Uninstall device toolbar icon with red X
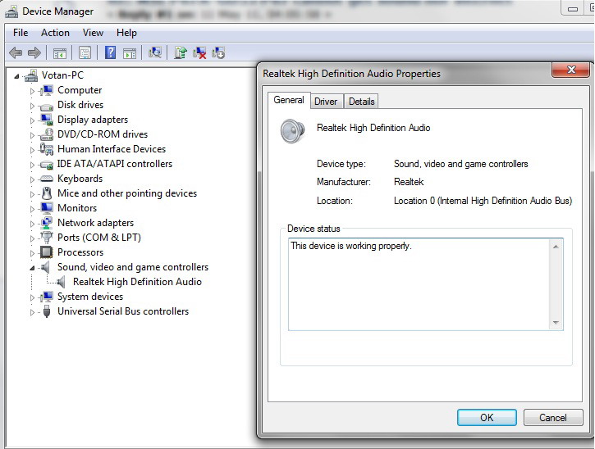 (199, 52)
